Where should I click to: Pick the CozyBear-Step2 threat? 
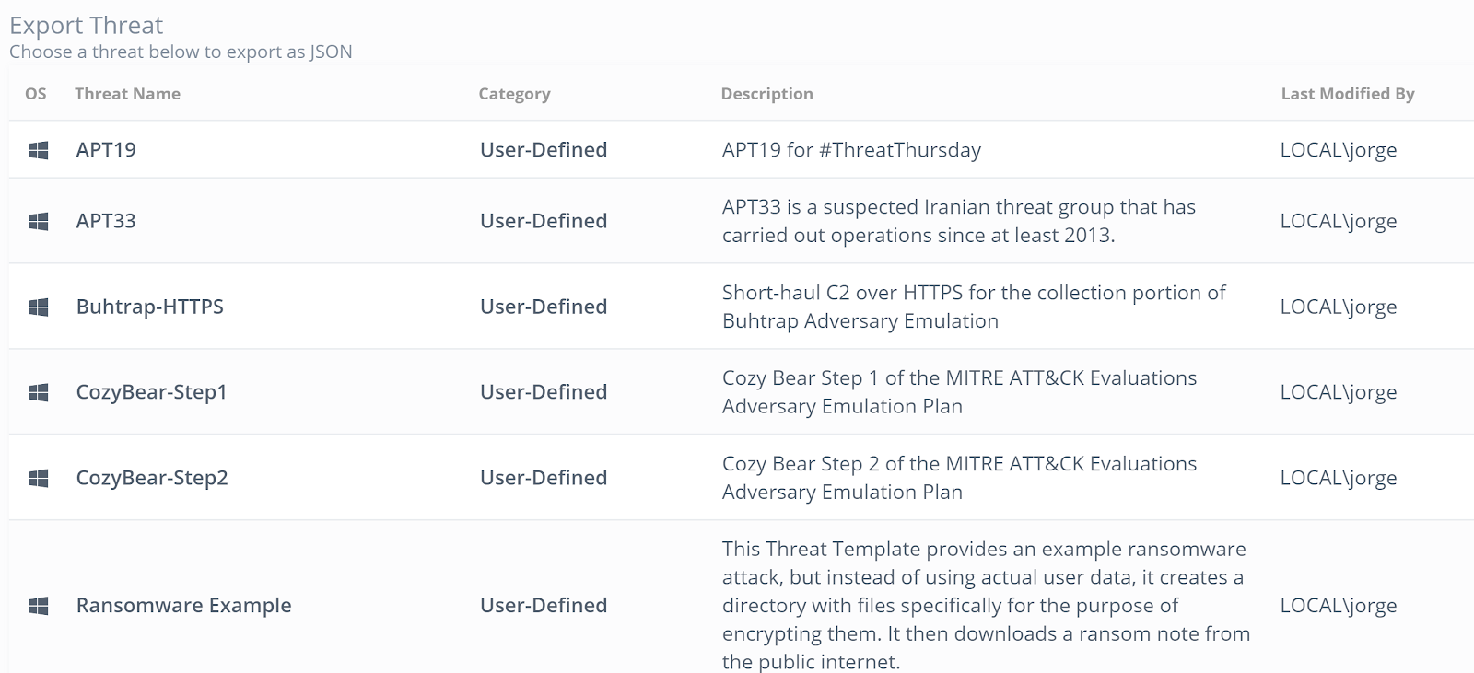(x=152, y=478)
